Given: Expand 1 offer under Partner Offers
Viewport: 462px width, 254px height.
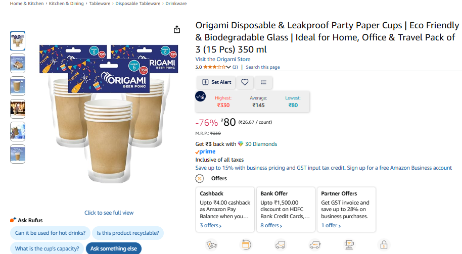Looking at the screenshot, I should click(331, 225).
